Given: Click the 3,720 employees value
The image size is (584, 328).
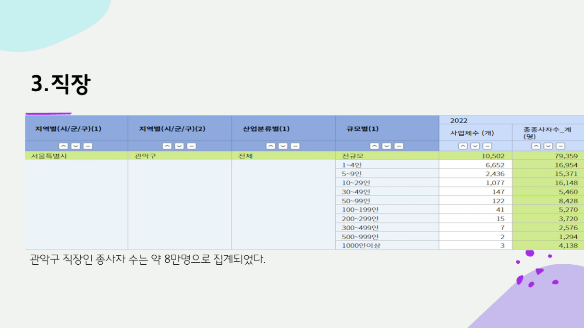Looking at the screenshot, I should [568, 219].
